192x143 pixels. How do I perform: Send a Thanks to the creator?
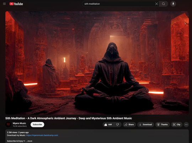(162, 125)
